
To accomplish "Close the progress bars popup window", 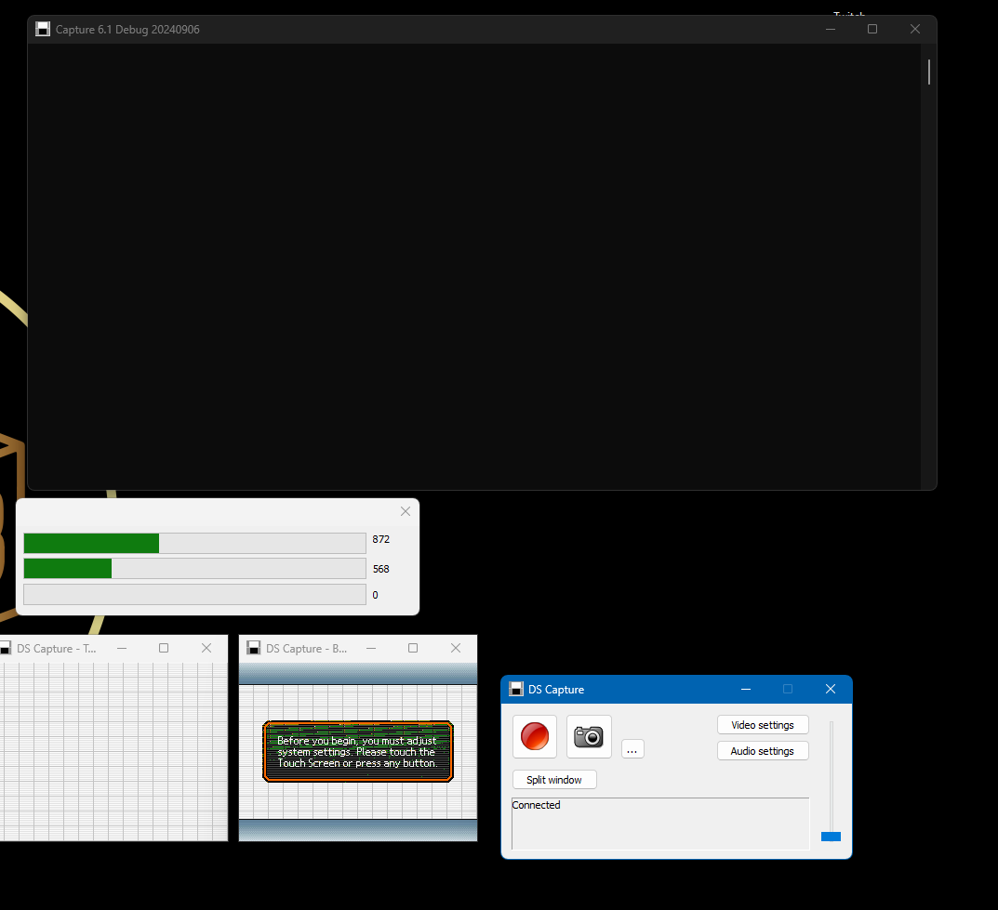I will [406, 511].
